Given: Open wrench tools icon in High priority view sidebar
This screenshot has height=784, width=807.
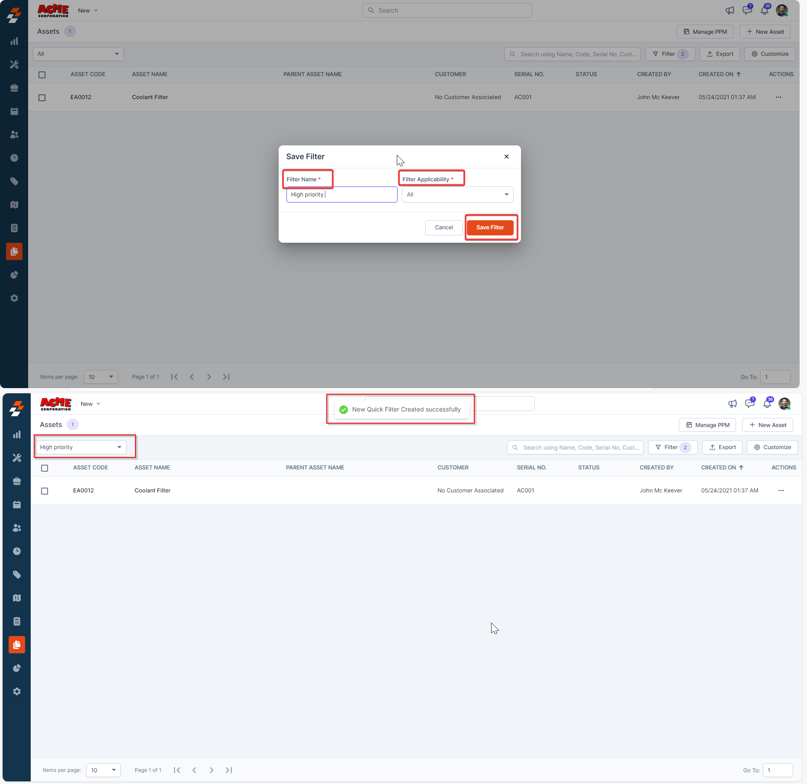Looking at the screenshot, I should pos(17,458).
